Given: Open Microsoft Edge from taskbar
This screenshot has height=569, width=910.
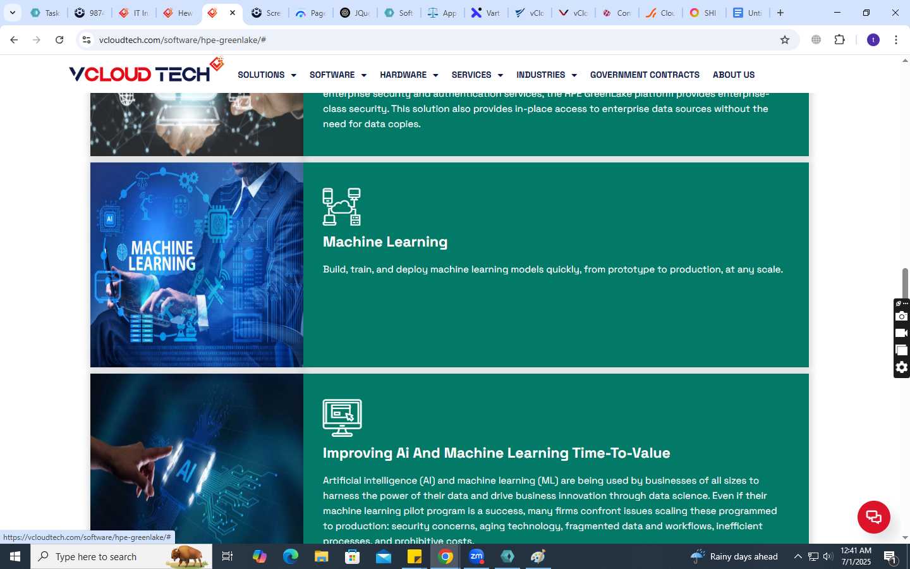Looking at the screenshot, I should (290, 556).
